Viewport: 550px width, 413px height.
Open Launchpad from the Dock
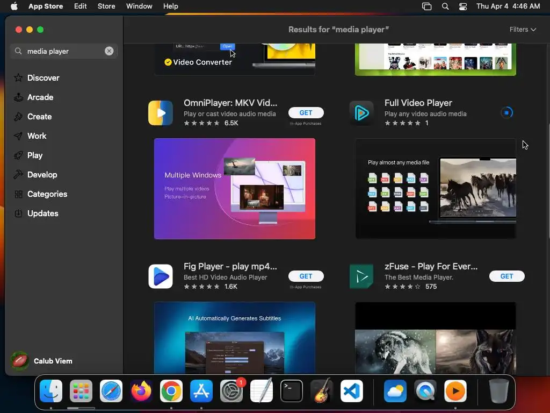point(81,391)
